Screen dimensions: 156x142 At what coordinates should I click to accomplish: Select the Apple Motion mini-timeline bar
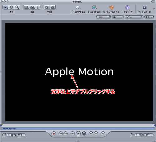(78, 129)
